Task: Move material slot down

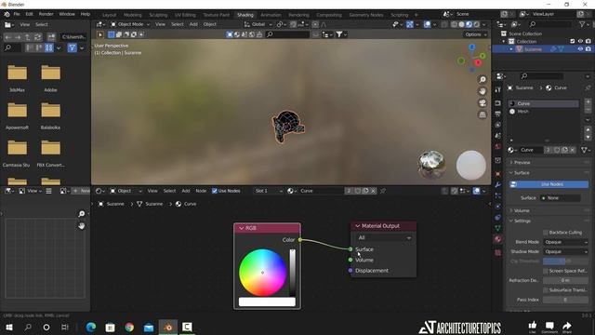Action: (x=588, y=137)
